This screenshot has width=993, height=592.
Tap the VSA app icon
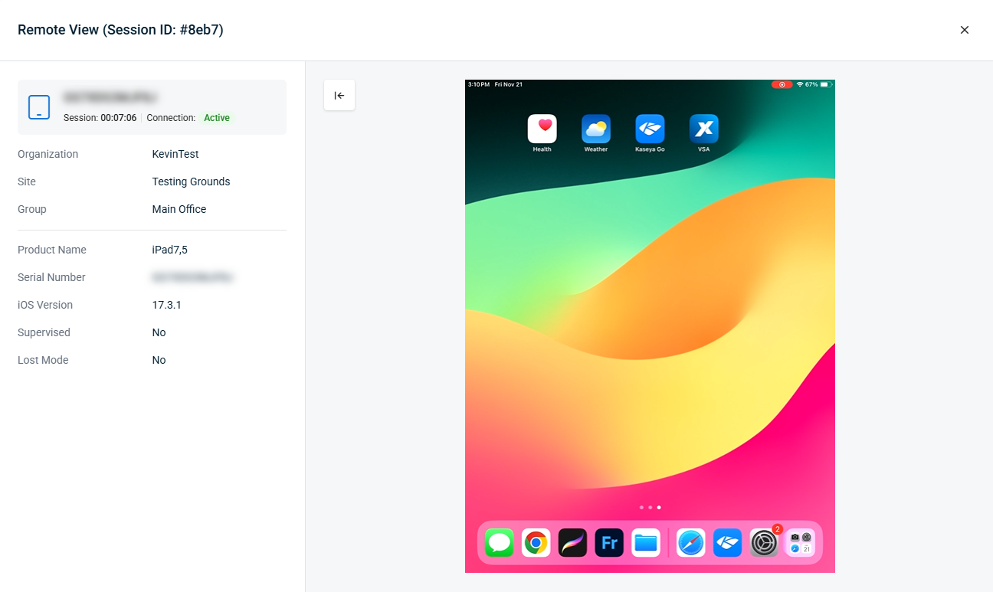[703, 129]
